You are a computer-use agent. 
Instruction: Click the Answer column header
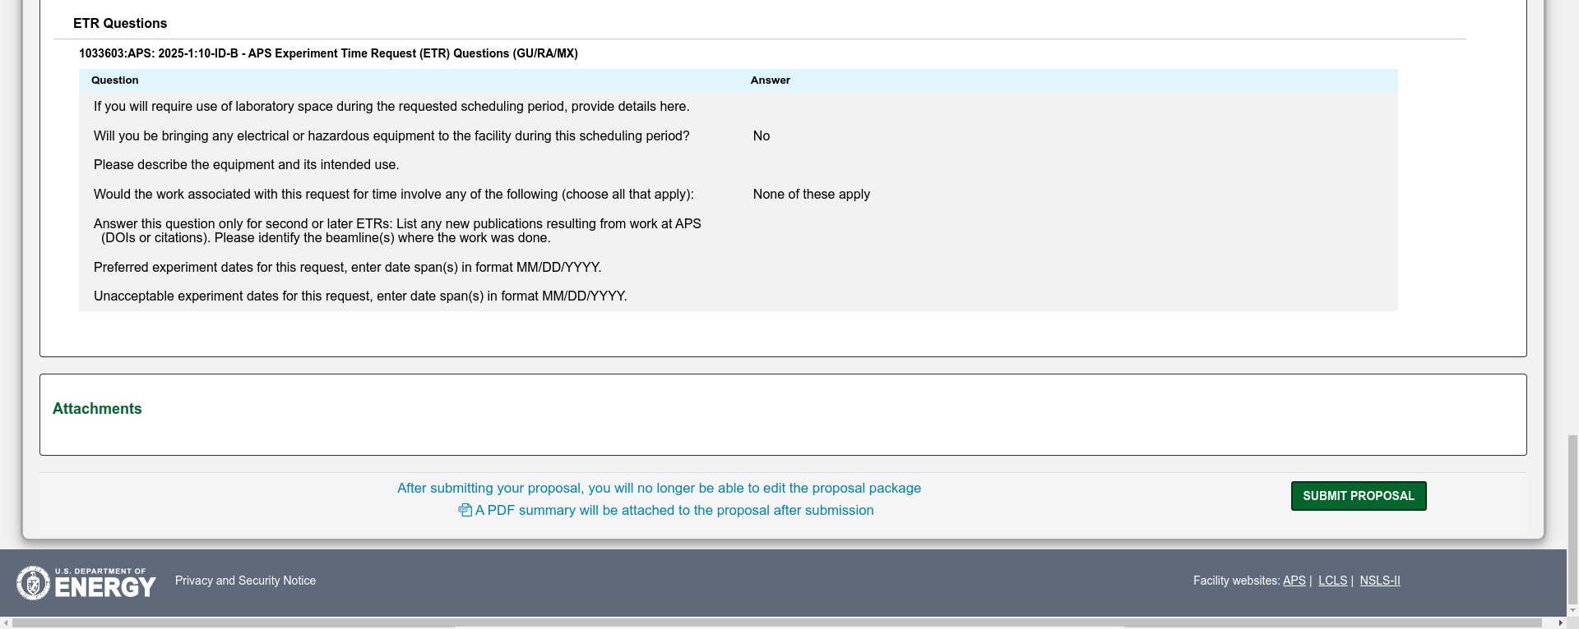click(770, 80)
